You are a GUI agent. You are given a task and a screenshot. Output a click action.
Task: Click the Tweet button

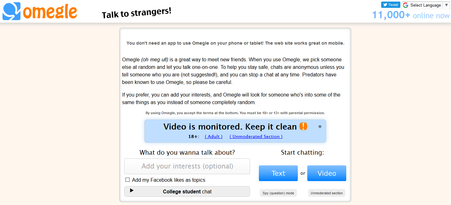(391, 5)
